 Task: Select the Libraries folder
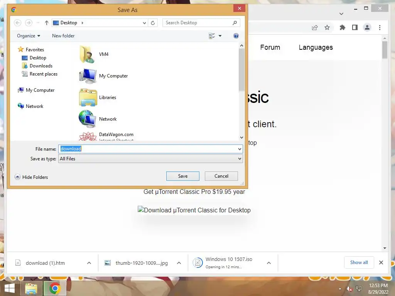pyautogui.click(x=98, y=98)
